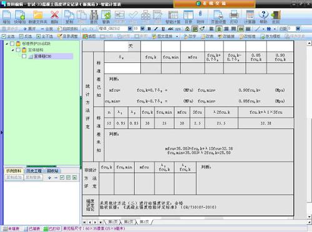
Task: Click the 全选 select all button
Action: point(8,36)
